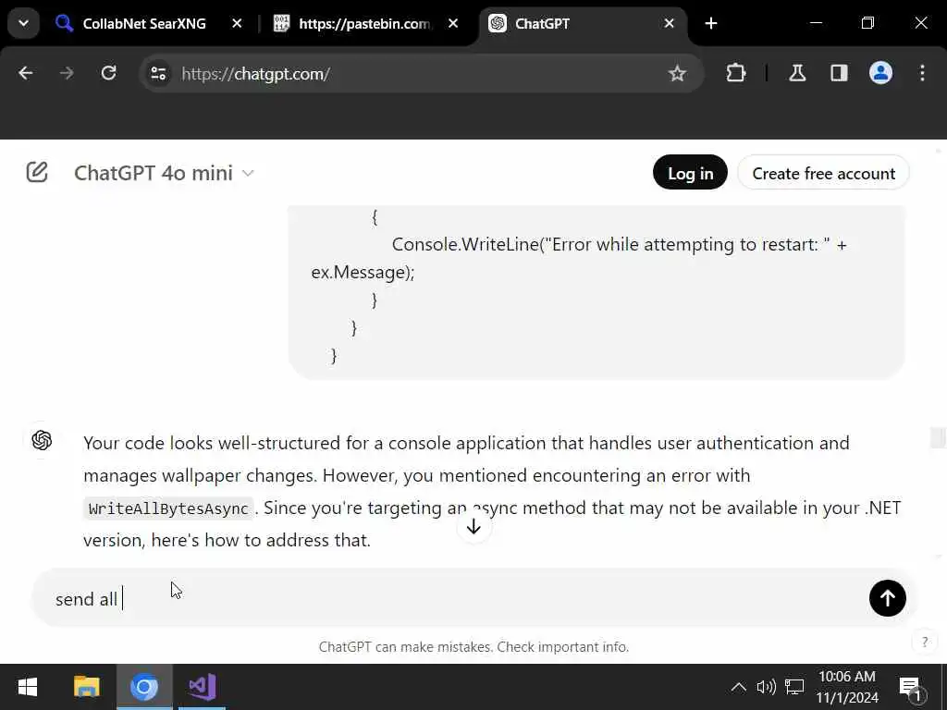Open the help question mark button

pos(924,642)
